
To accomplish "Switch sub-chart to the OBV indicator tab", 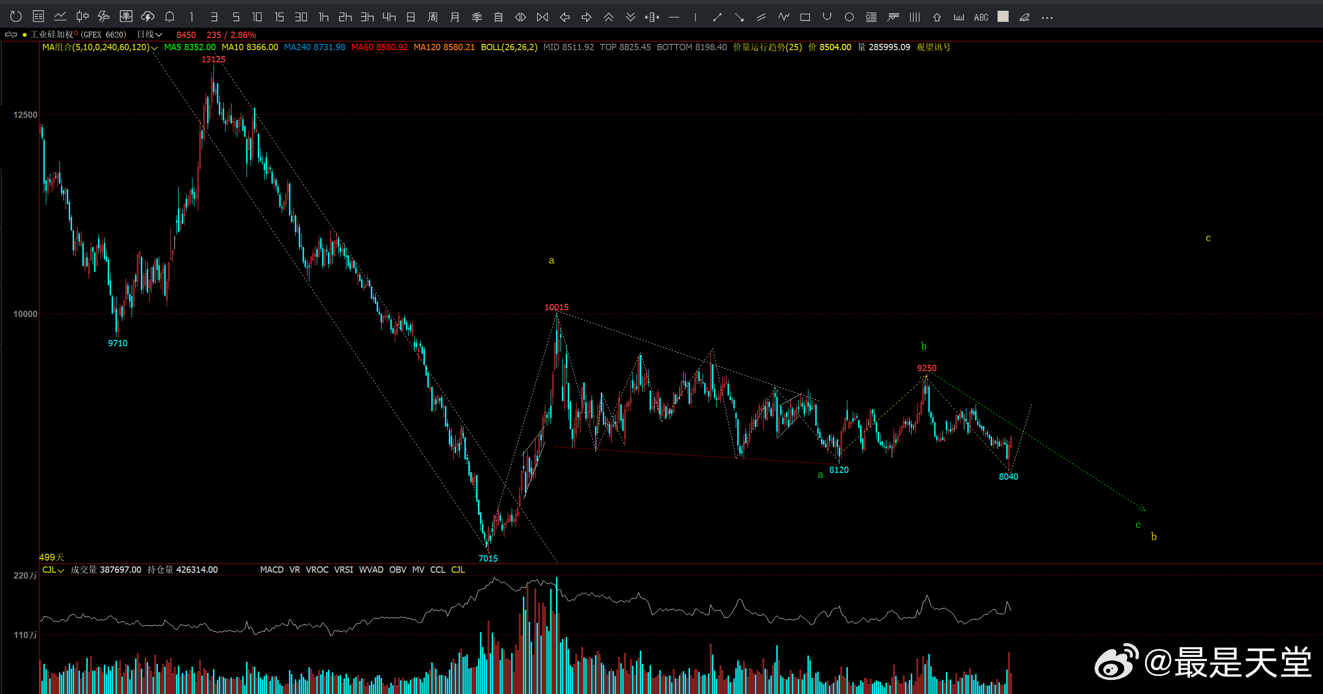I will click(x=398, y=570).
